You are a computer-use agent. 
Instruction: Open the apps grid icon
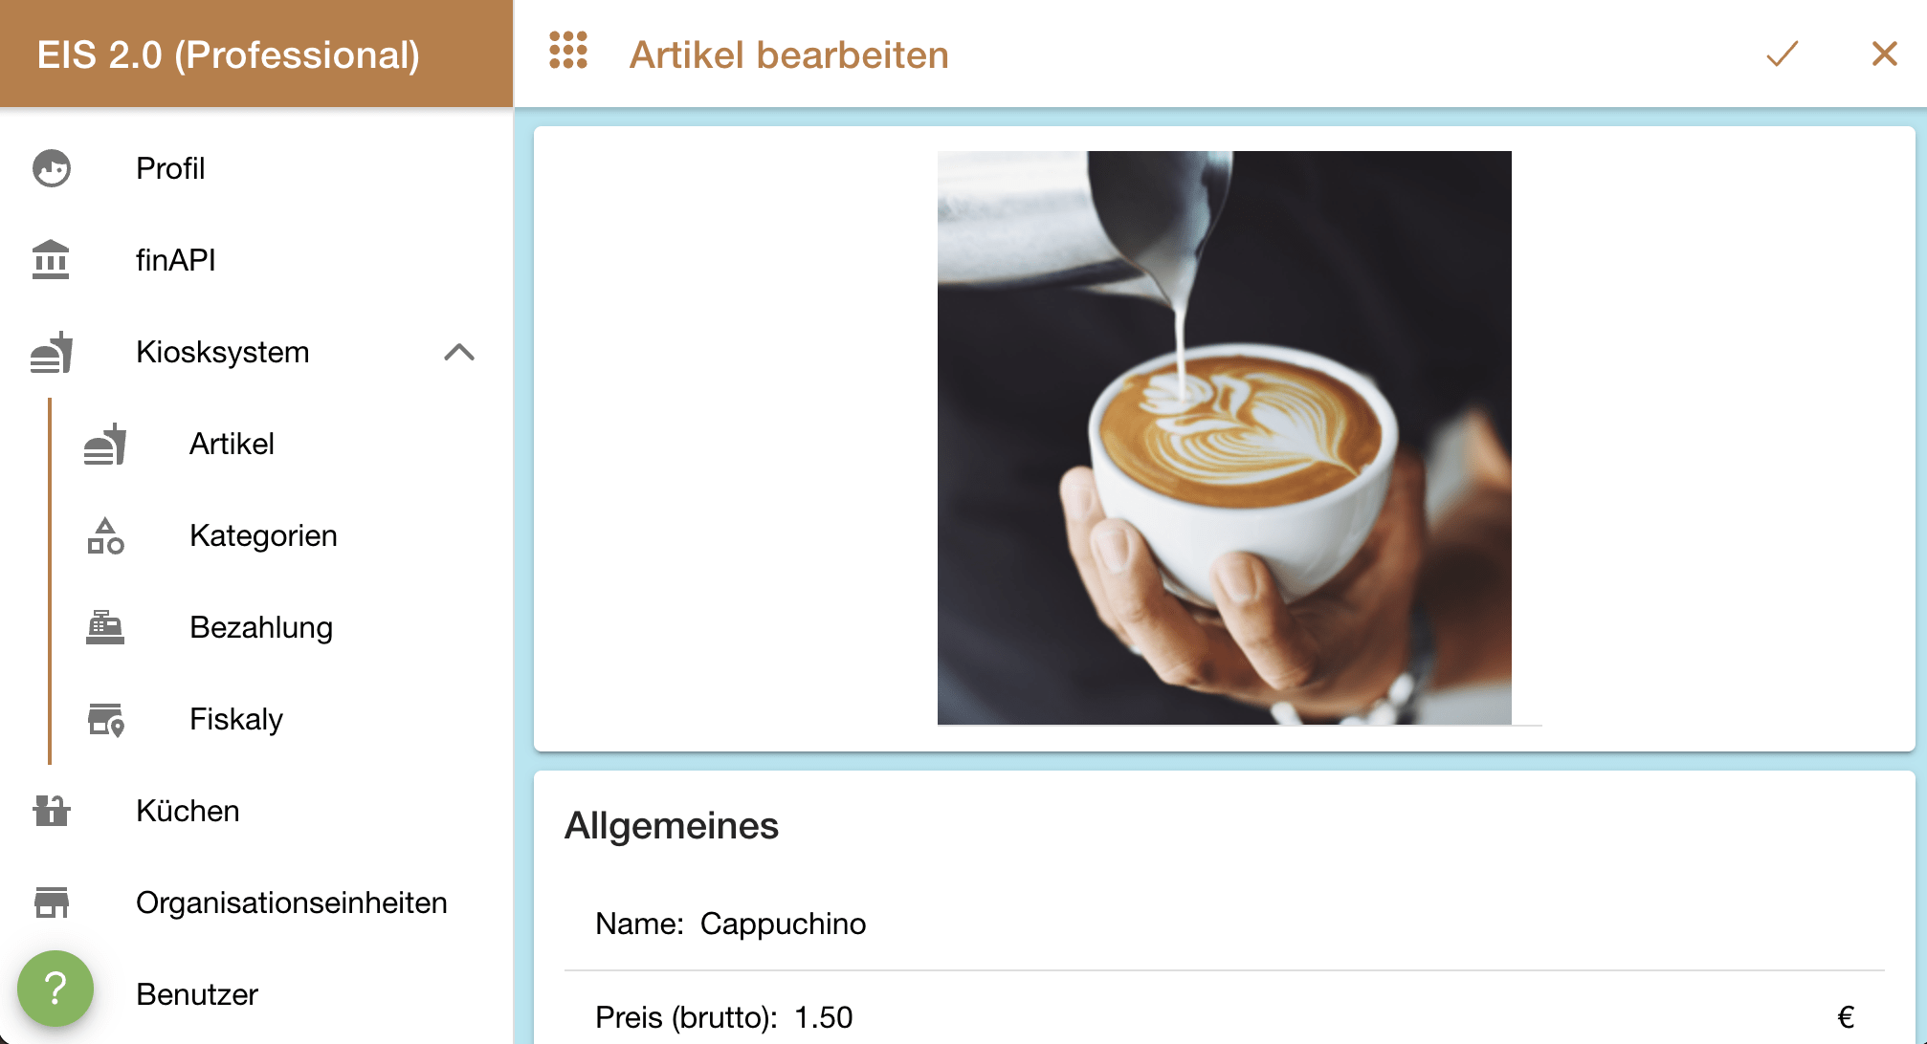568,51
